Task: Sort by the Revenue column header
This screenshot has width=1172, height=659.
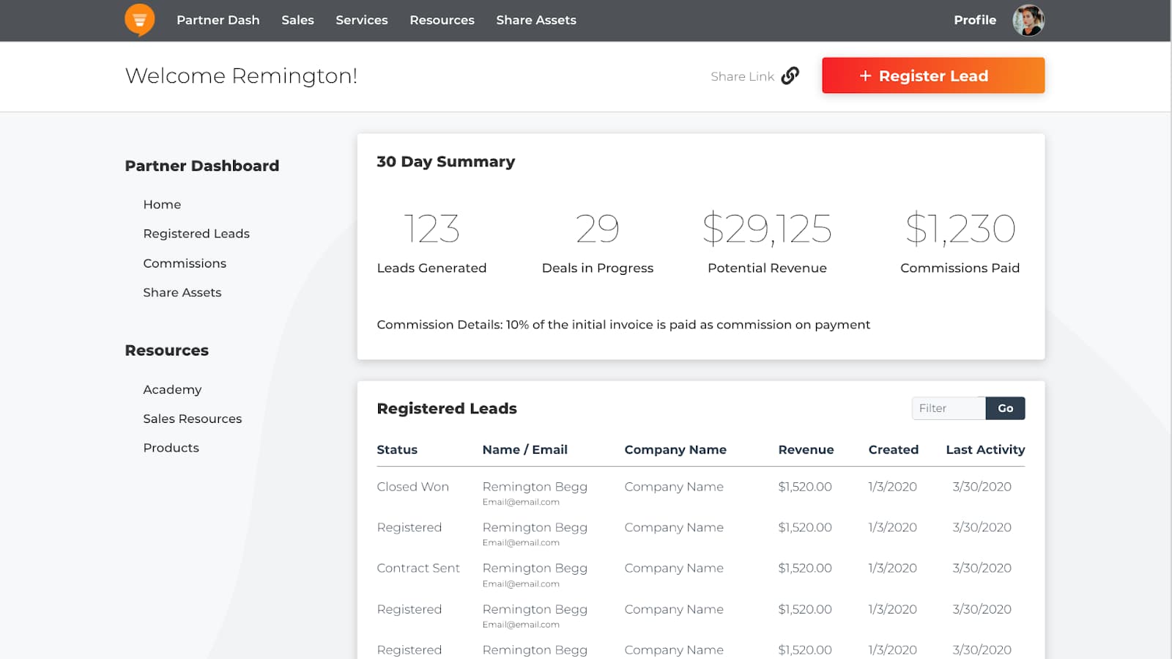Action: coord(806,450)
